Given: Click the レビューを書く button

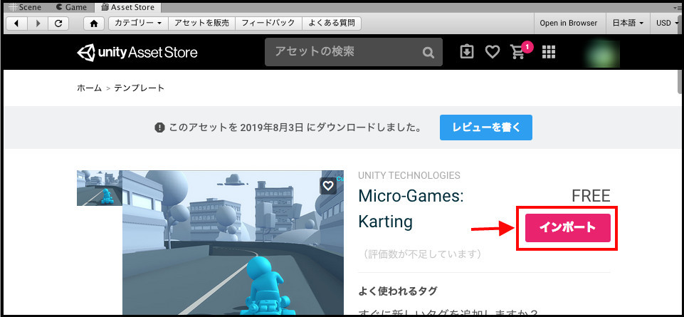Looking at the screenshot, I should coord(486,128).
